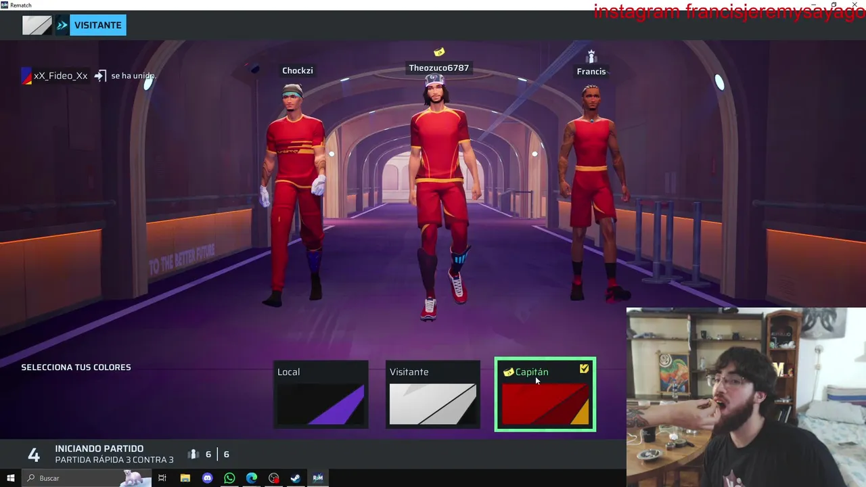Click the players count icon in status bar
Image resolution: width=866 pixels, height=487 pixels.
click(x=193, y=454)
